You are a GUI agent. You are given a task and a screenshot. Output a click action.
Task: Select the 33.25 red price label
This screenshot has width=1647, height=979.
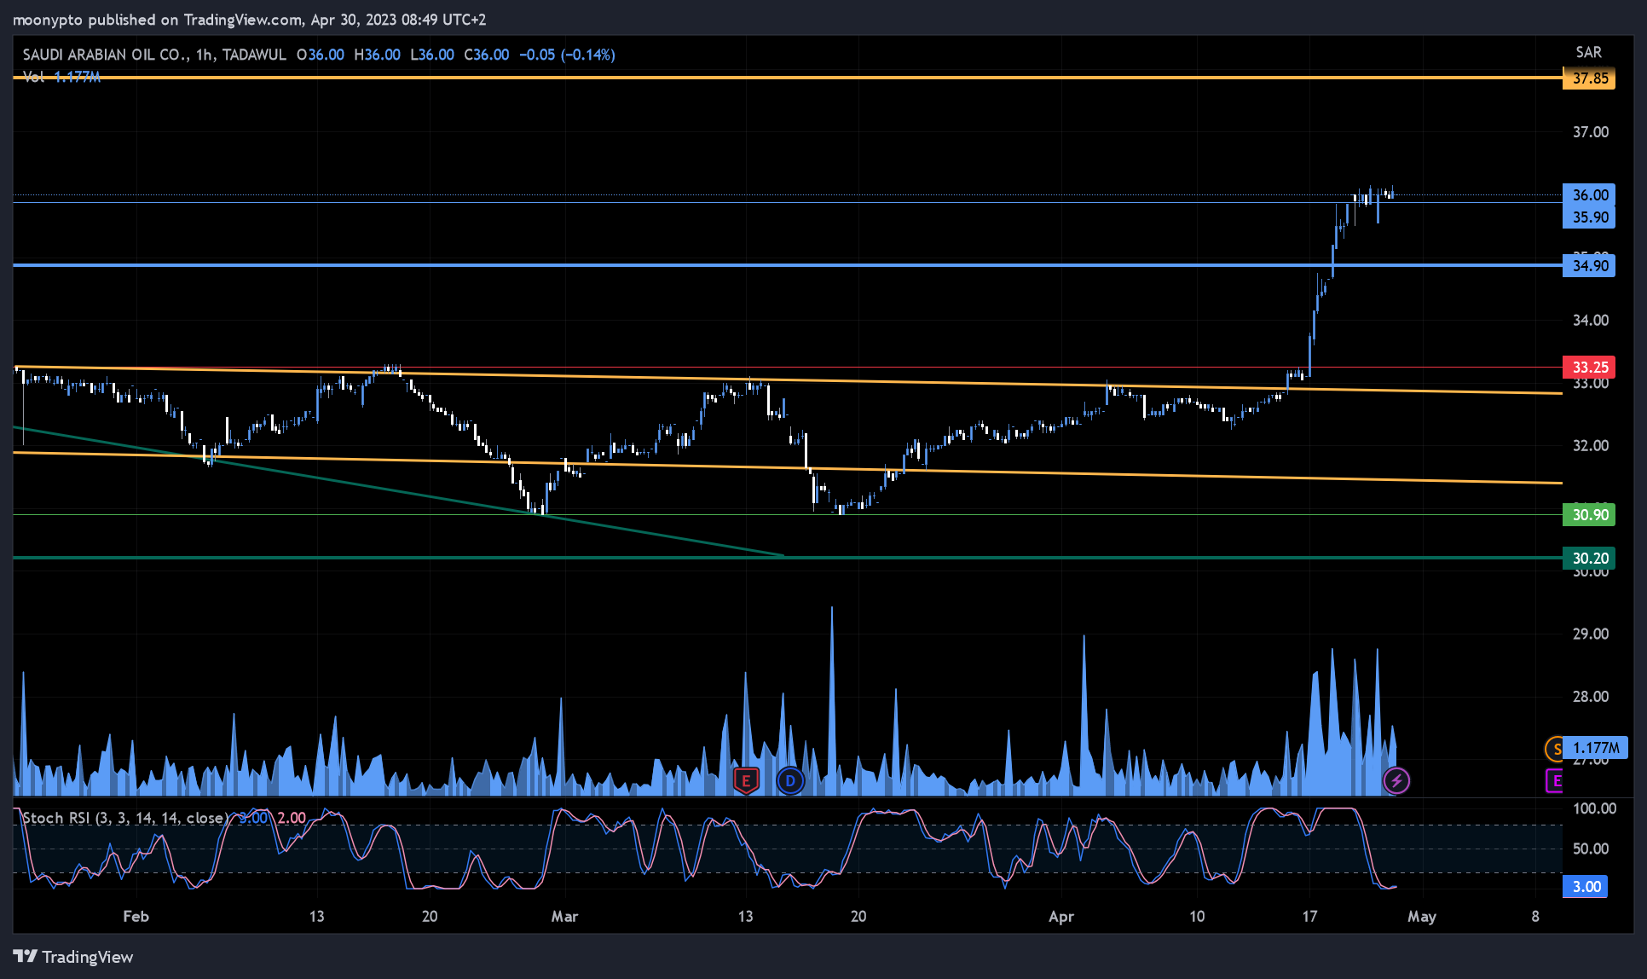(1590, 368)
